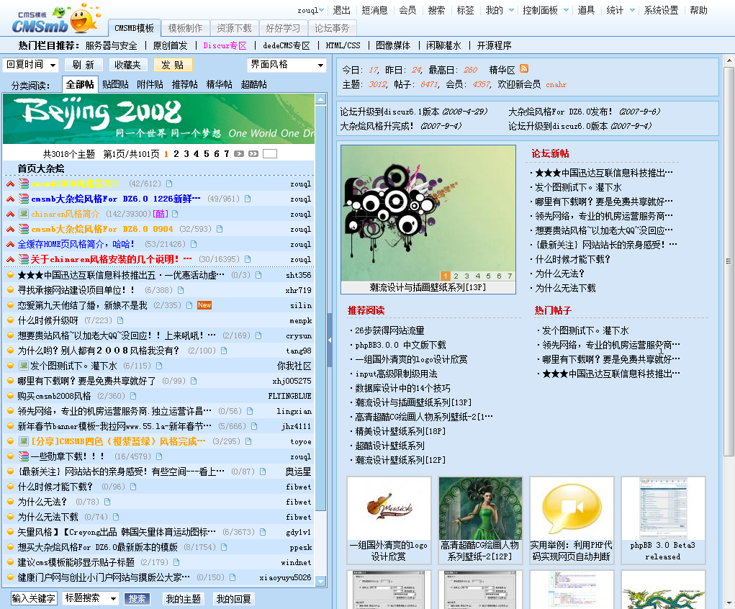The height and width of the screenshot is (609, 735).
Task: Open the RSS feed icon beside 精华区
Action: click(524, 69)
